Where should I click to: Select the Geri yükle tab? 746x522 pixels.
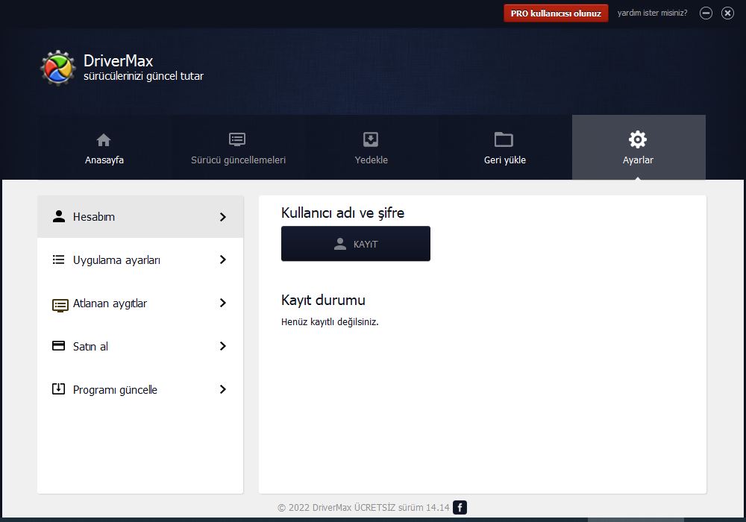coord(505,147)
